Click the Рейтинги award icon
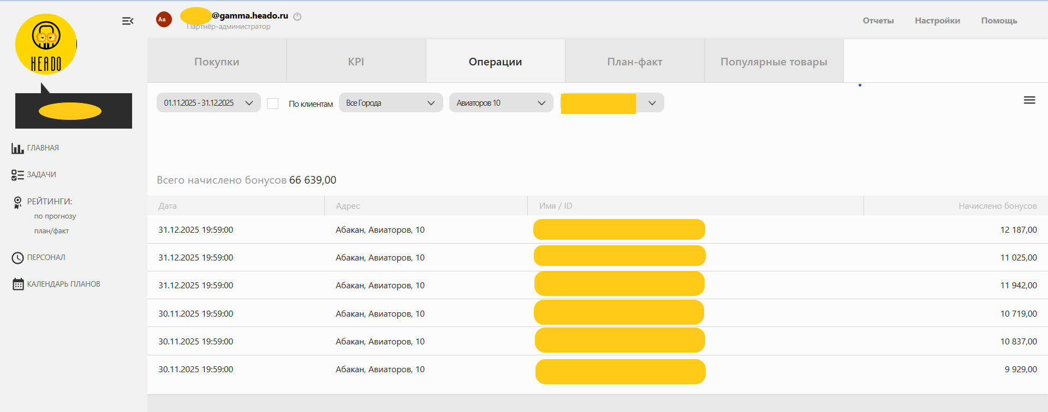This screenshot has height=412, width=1048. (17, 202)
